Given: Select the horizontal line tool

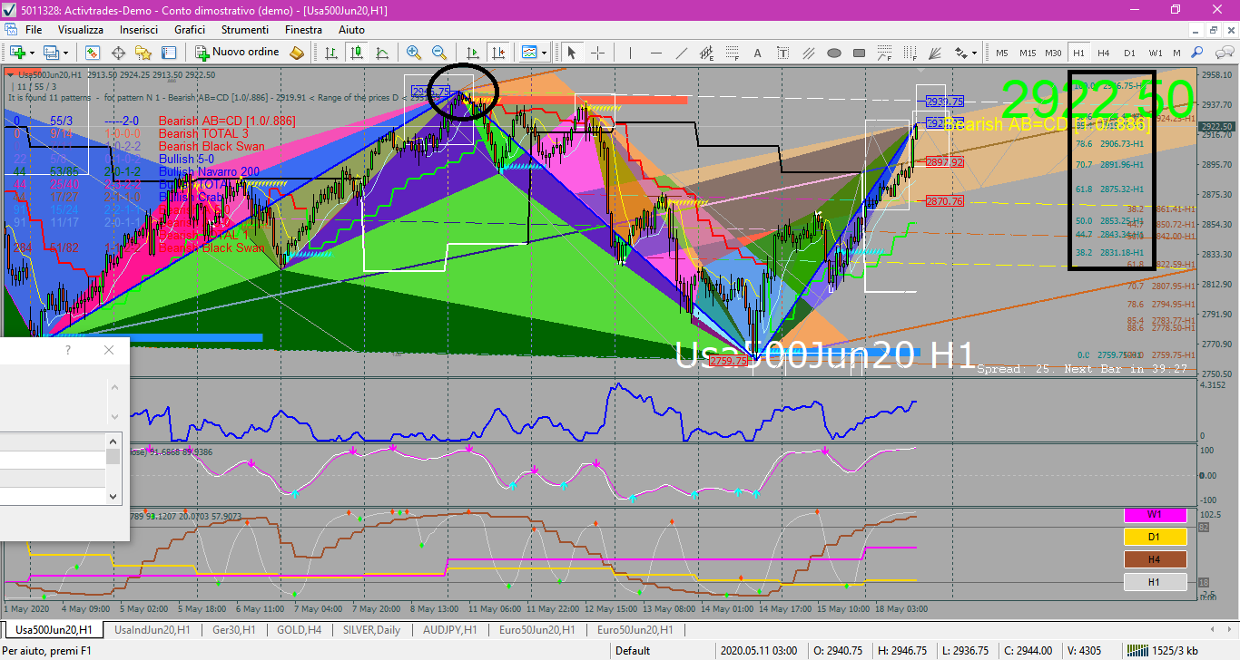Looking at the screenshot, I should (655, 53).
